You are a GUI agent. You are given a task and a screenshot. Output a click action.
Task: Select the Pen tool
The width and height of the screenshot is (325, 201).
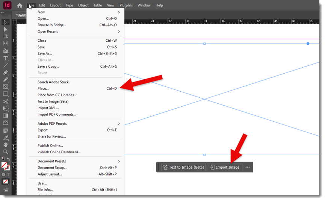6,73
